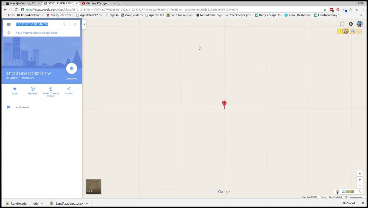Screen dimensions: 368x208
Task: Click the imagery thumbnails strip
Action: (348, 192)
